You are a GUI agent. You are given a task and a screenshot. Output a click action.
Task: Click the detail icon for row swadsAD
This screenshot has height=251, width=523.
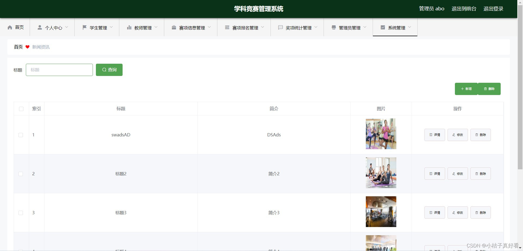coord(431,135)
